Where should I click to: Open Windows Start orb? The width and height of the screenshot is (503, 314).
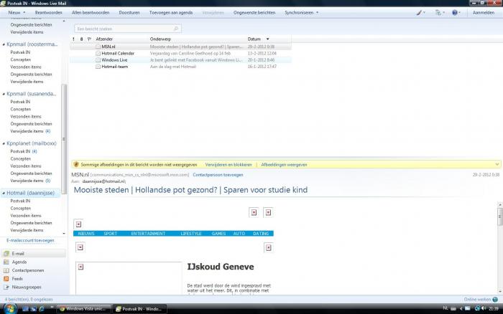tap(10, 308)
